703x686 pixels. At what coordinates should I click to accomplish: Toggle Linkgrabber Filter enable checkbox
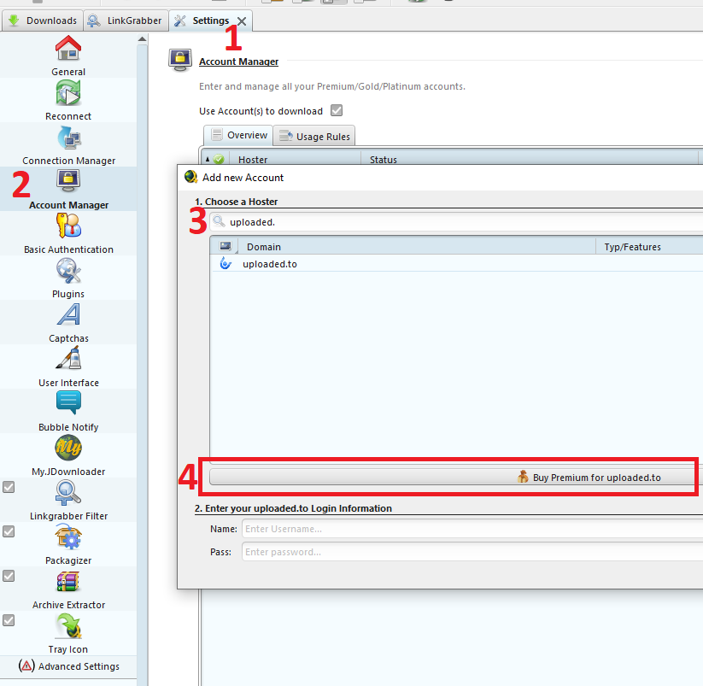tap(9, 487)
